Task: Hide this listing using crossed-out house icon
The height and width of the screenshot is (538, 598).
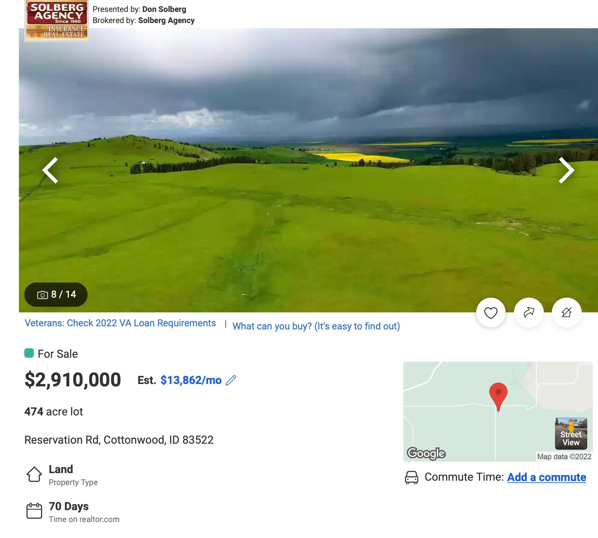Action: click(x=567, y=313)
